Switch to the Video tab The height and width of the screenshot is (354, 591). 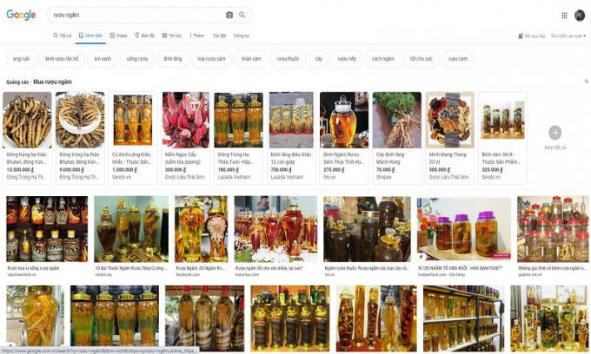pos(119,36)
